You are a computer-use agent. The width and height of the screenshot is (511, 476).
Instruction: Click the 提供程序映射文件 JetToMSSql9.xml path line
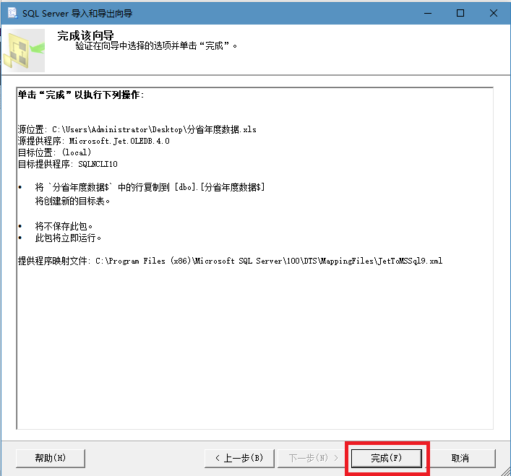point(231,261)
